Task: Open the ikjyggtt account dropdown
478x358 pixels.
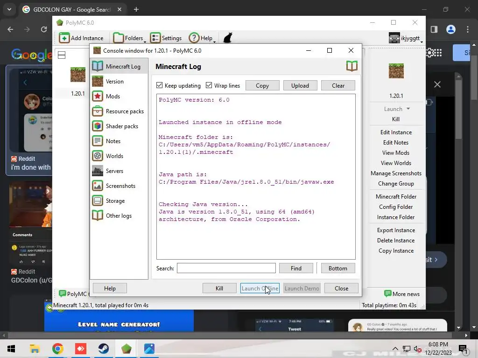Action: (x=406, y=38)
